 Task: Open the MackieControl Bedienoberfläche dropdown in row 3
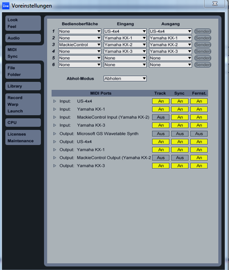pos(80,45)
